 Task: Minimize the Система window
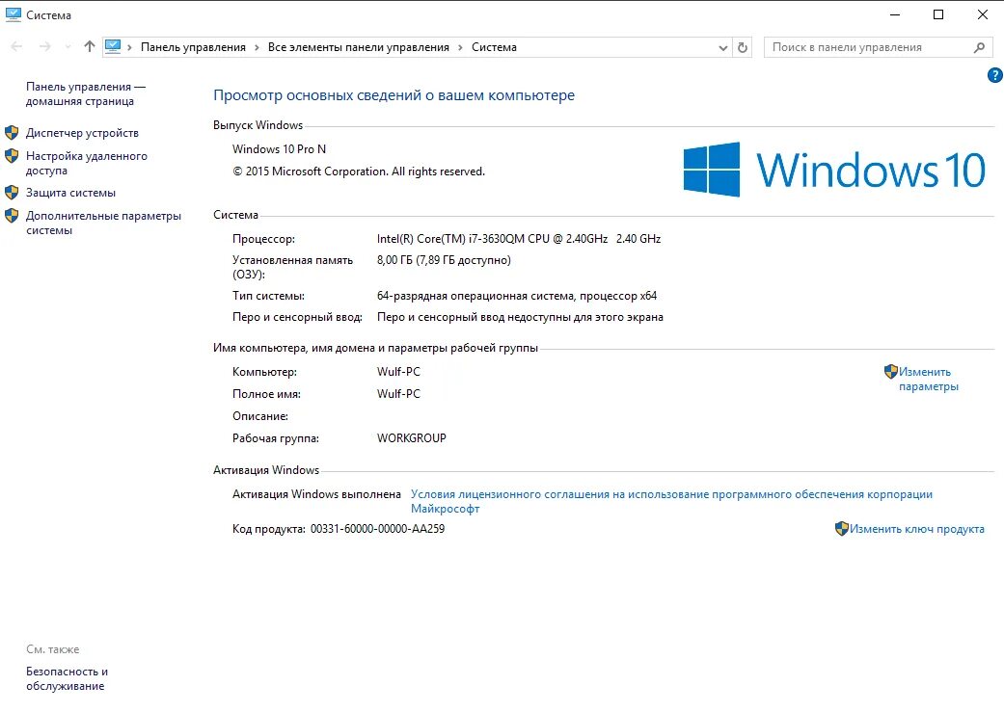(895, 14)
